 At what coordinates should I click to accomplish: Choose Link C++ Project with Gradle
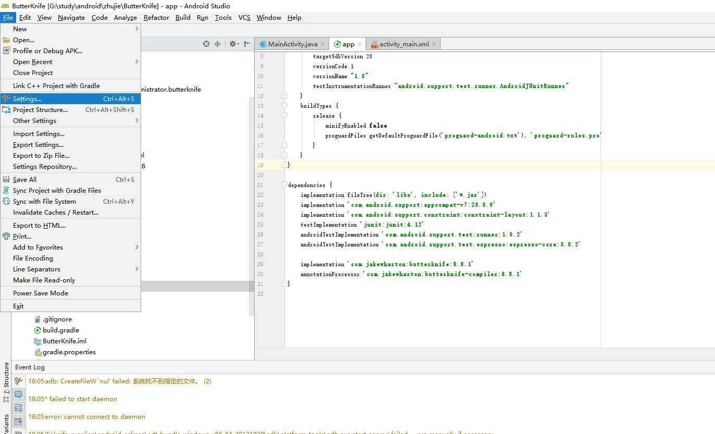tap(70, 85)
